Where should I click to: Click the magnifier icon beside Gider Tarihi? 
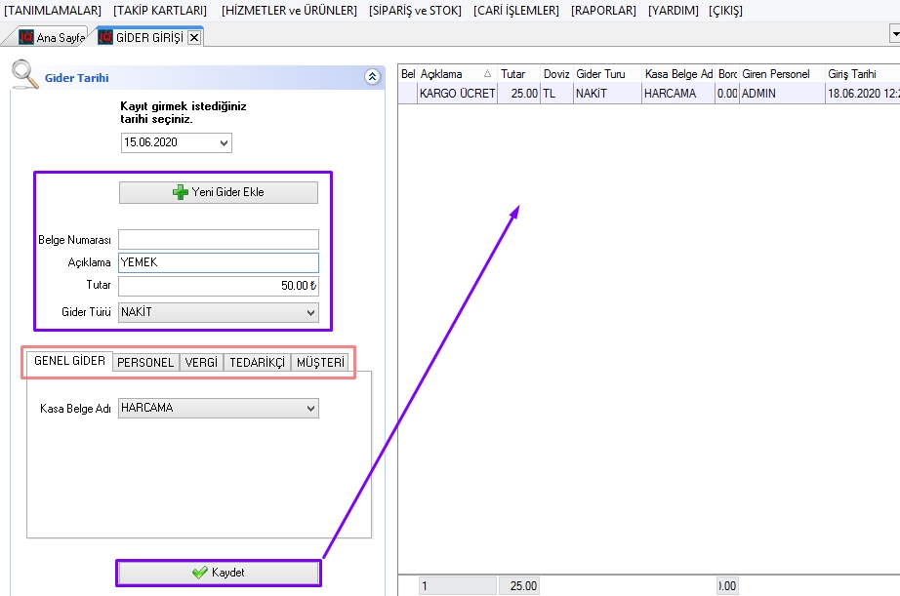(24, 74)
